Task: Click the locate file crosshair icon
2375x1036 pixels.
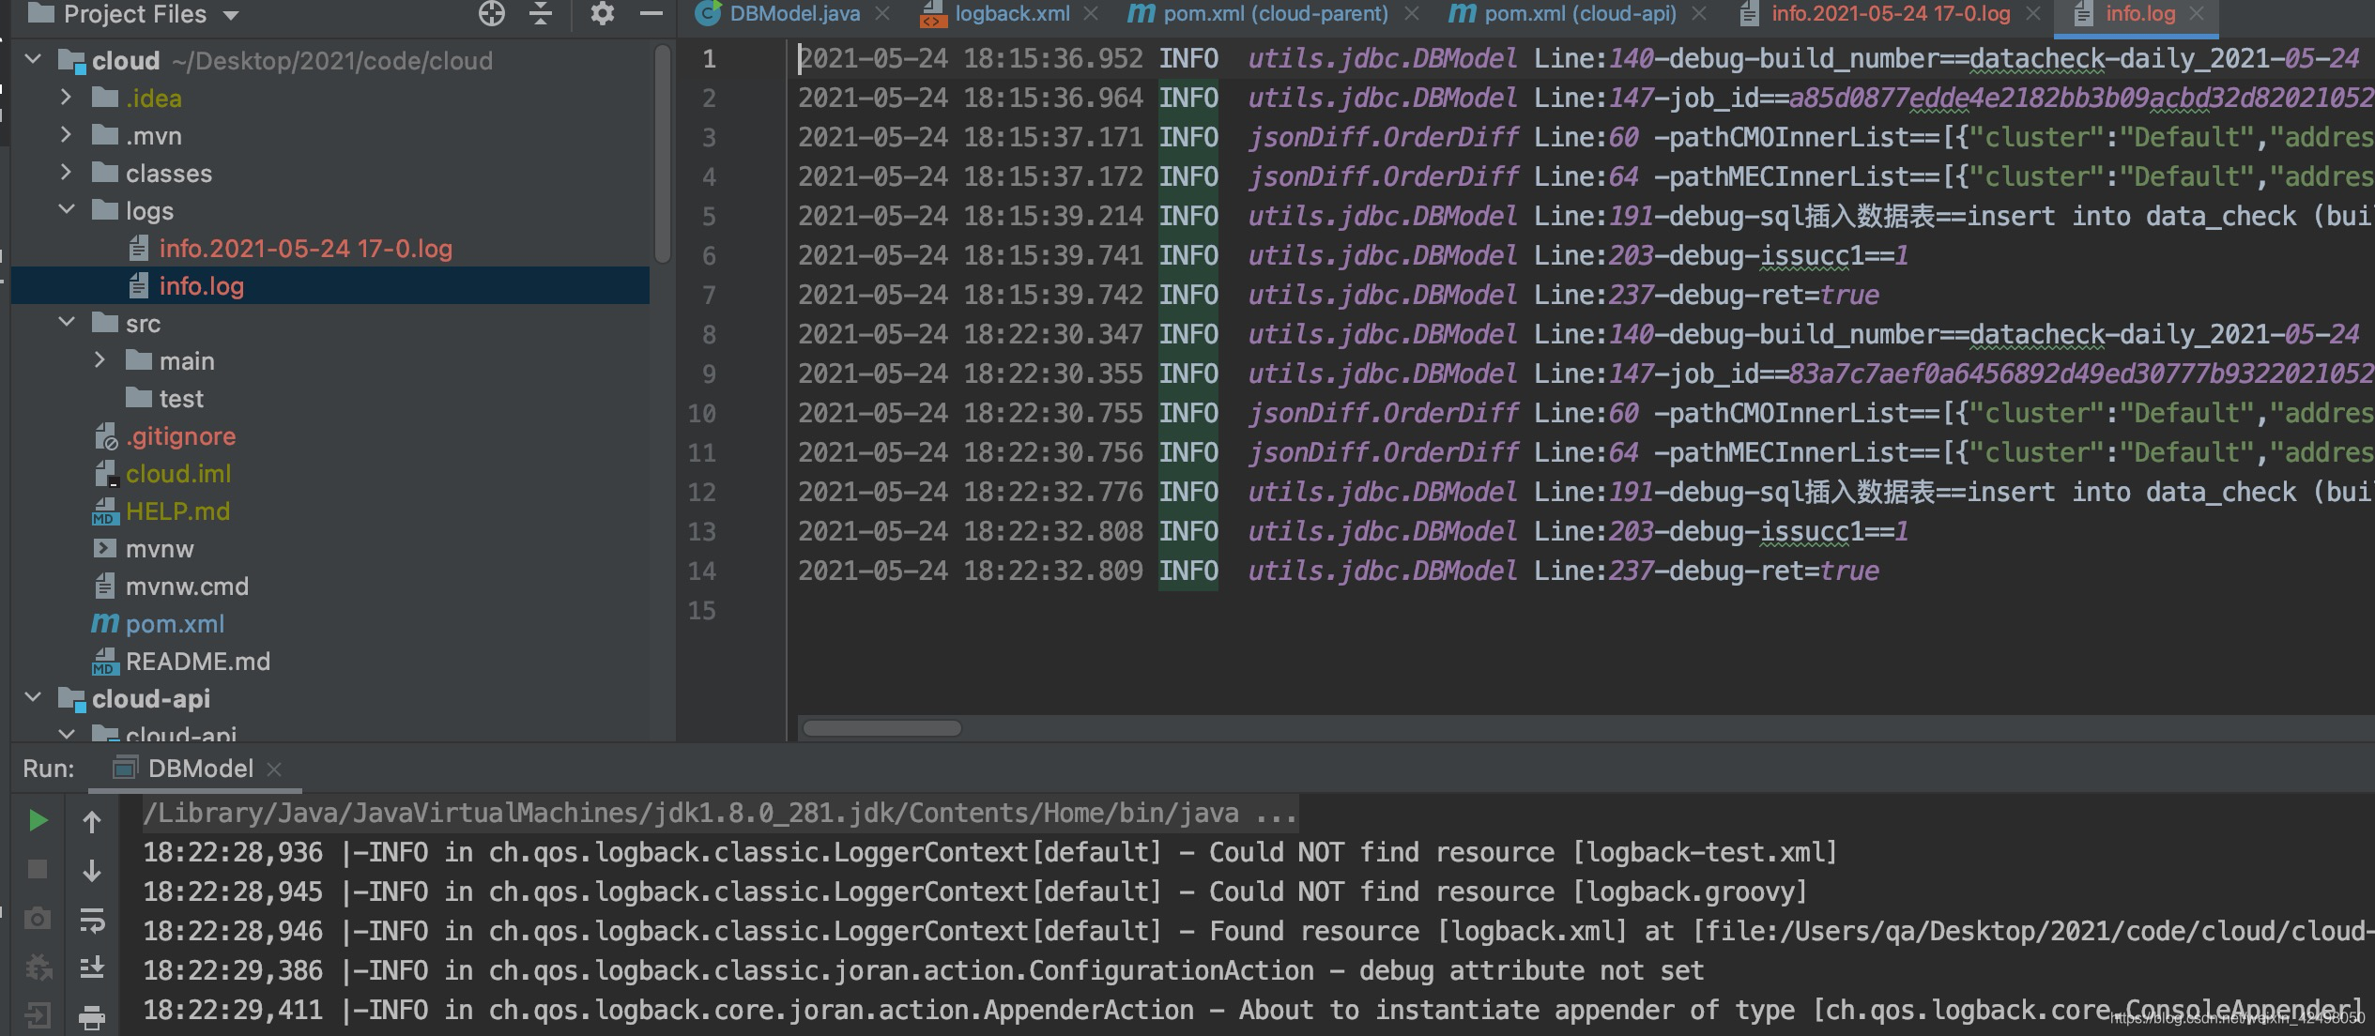Action: [x=491, y=13]
